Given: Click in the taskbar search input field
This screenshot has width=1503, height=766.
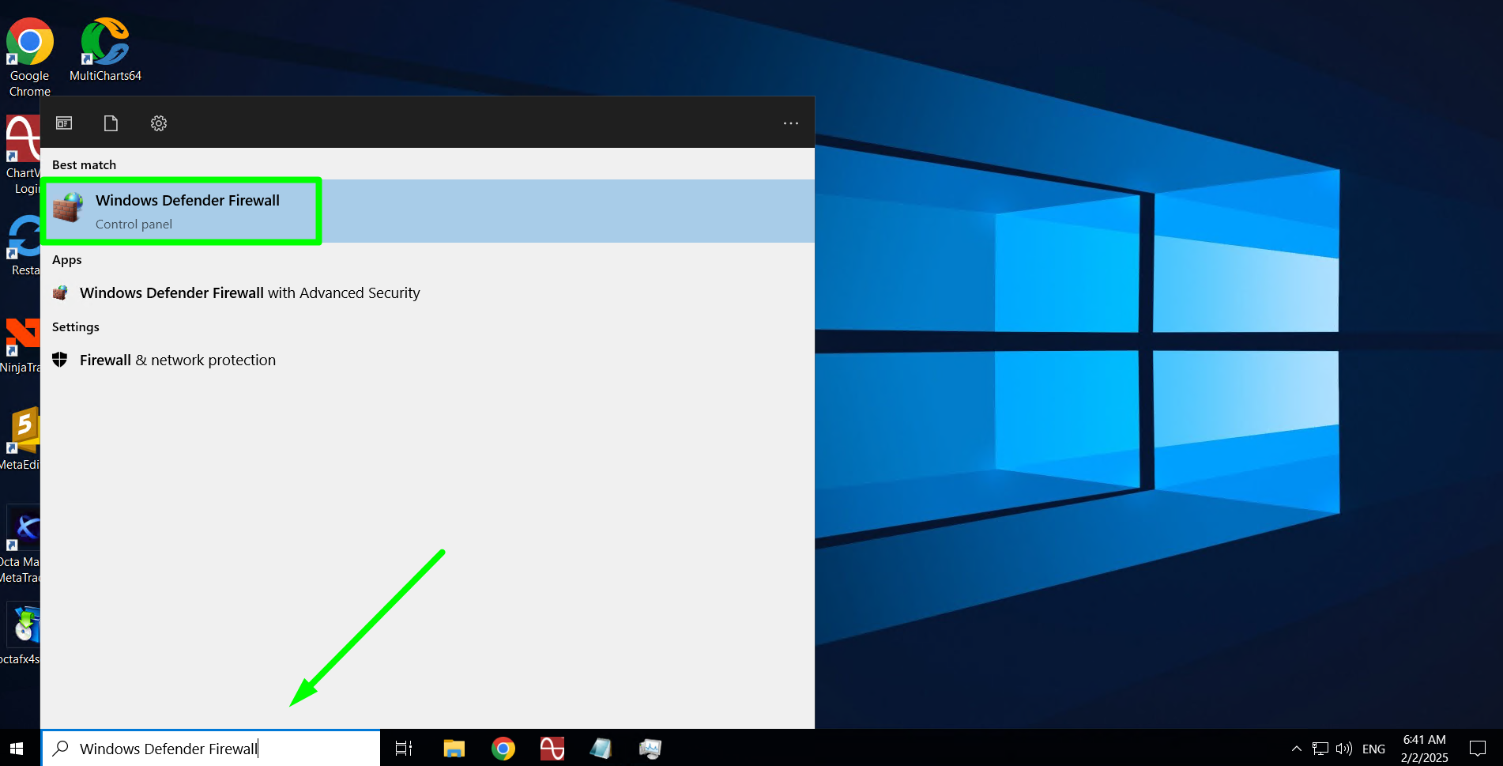Looking at the screenshot, I should coord(211,748).
